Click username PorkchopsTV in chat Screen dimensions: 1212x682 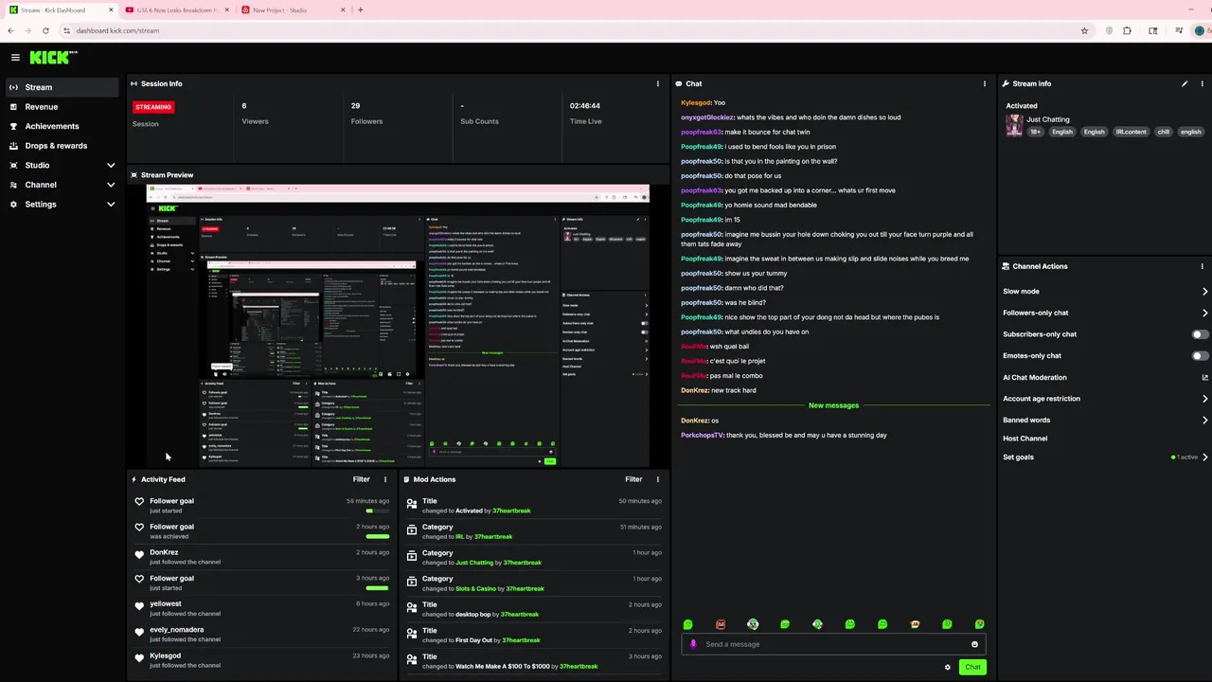point(702,435)
